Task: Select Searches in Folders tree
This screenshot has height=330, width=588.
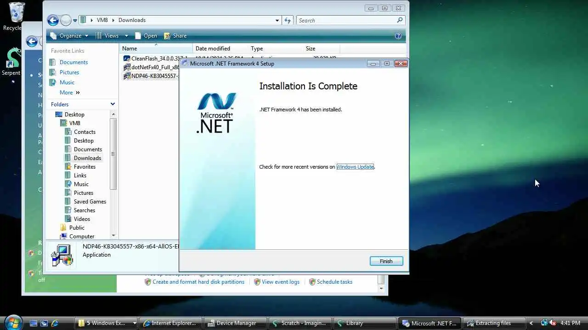Action: pyautogui.click(x=85, y=210)
